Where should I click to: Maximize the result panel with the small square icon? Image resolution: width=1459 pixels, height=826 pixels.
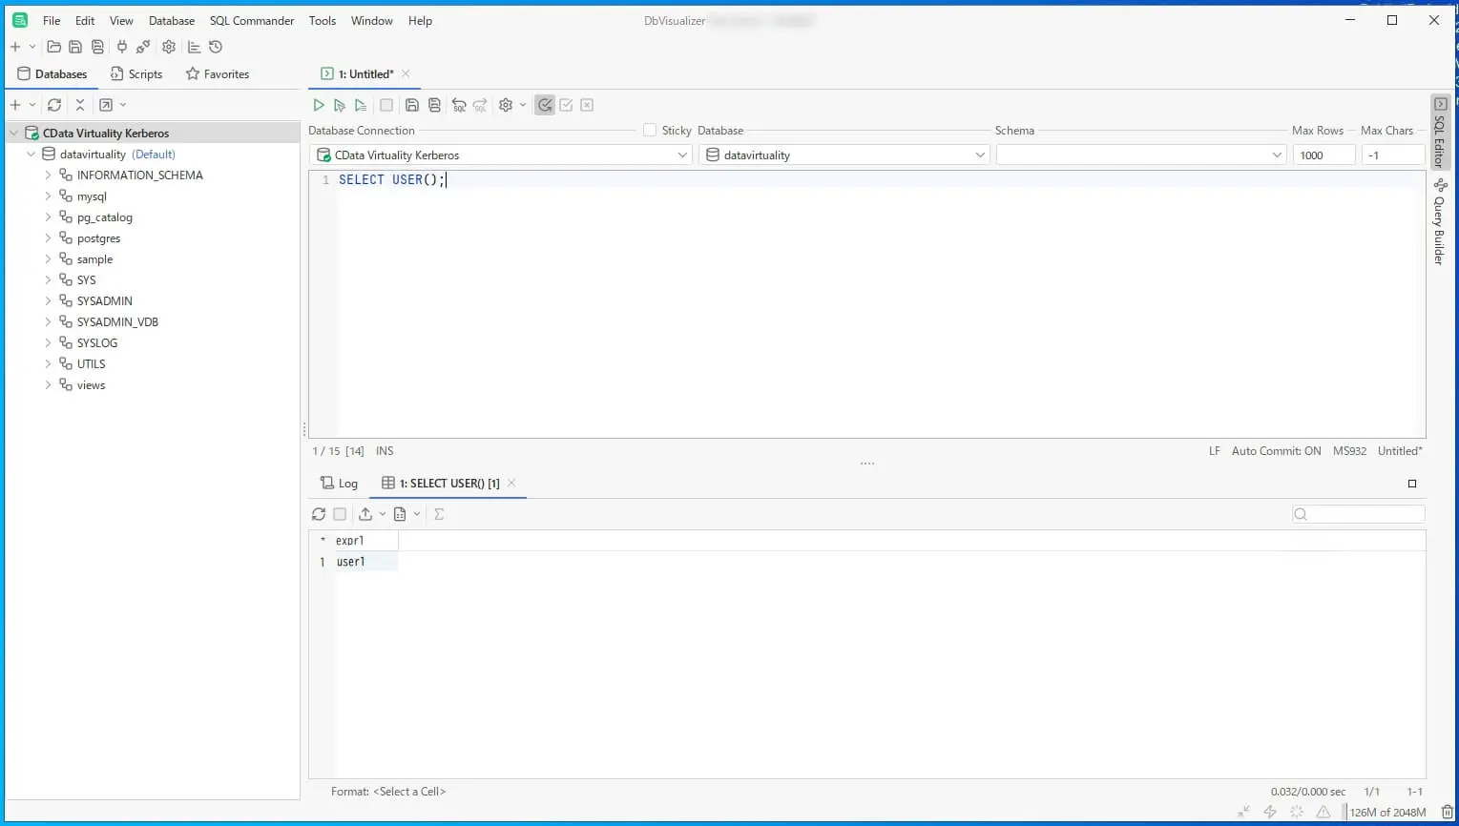coord(1412,484)
